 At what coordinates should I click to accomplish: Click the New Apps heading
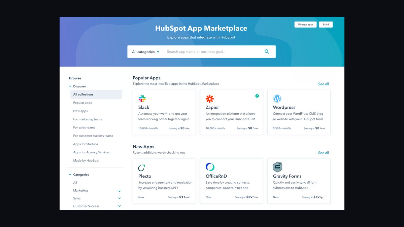[143, 147]
